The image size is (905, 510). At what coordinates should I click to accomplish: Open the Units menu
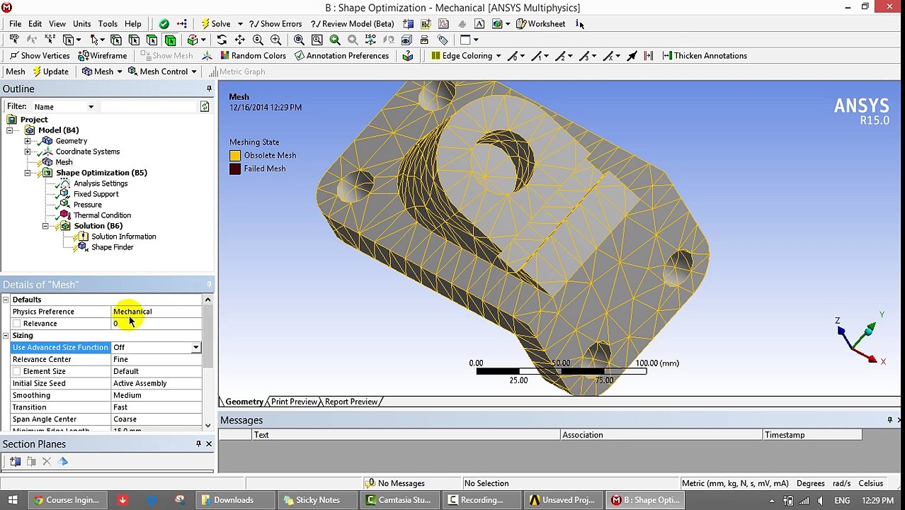coord(81,23)
